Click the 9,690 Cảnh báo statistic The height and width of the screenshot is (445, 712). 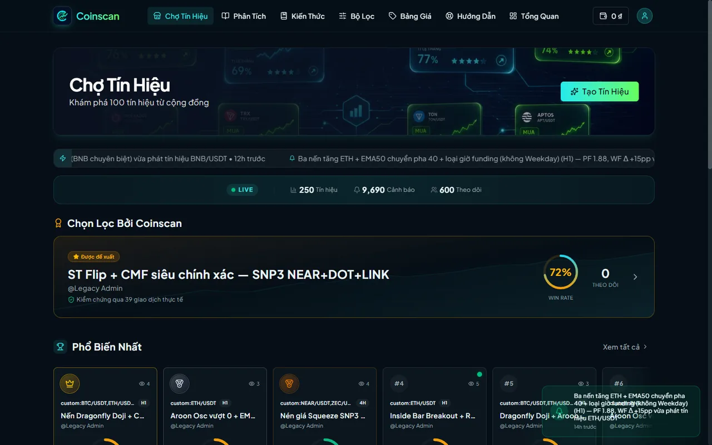(x=384, y=190)
